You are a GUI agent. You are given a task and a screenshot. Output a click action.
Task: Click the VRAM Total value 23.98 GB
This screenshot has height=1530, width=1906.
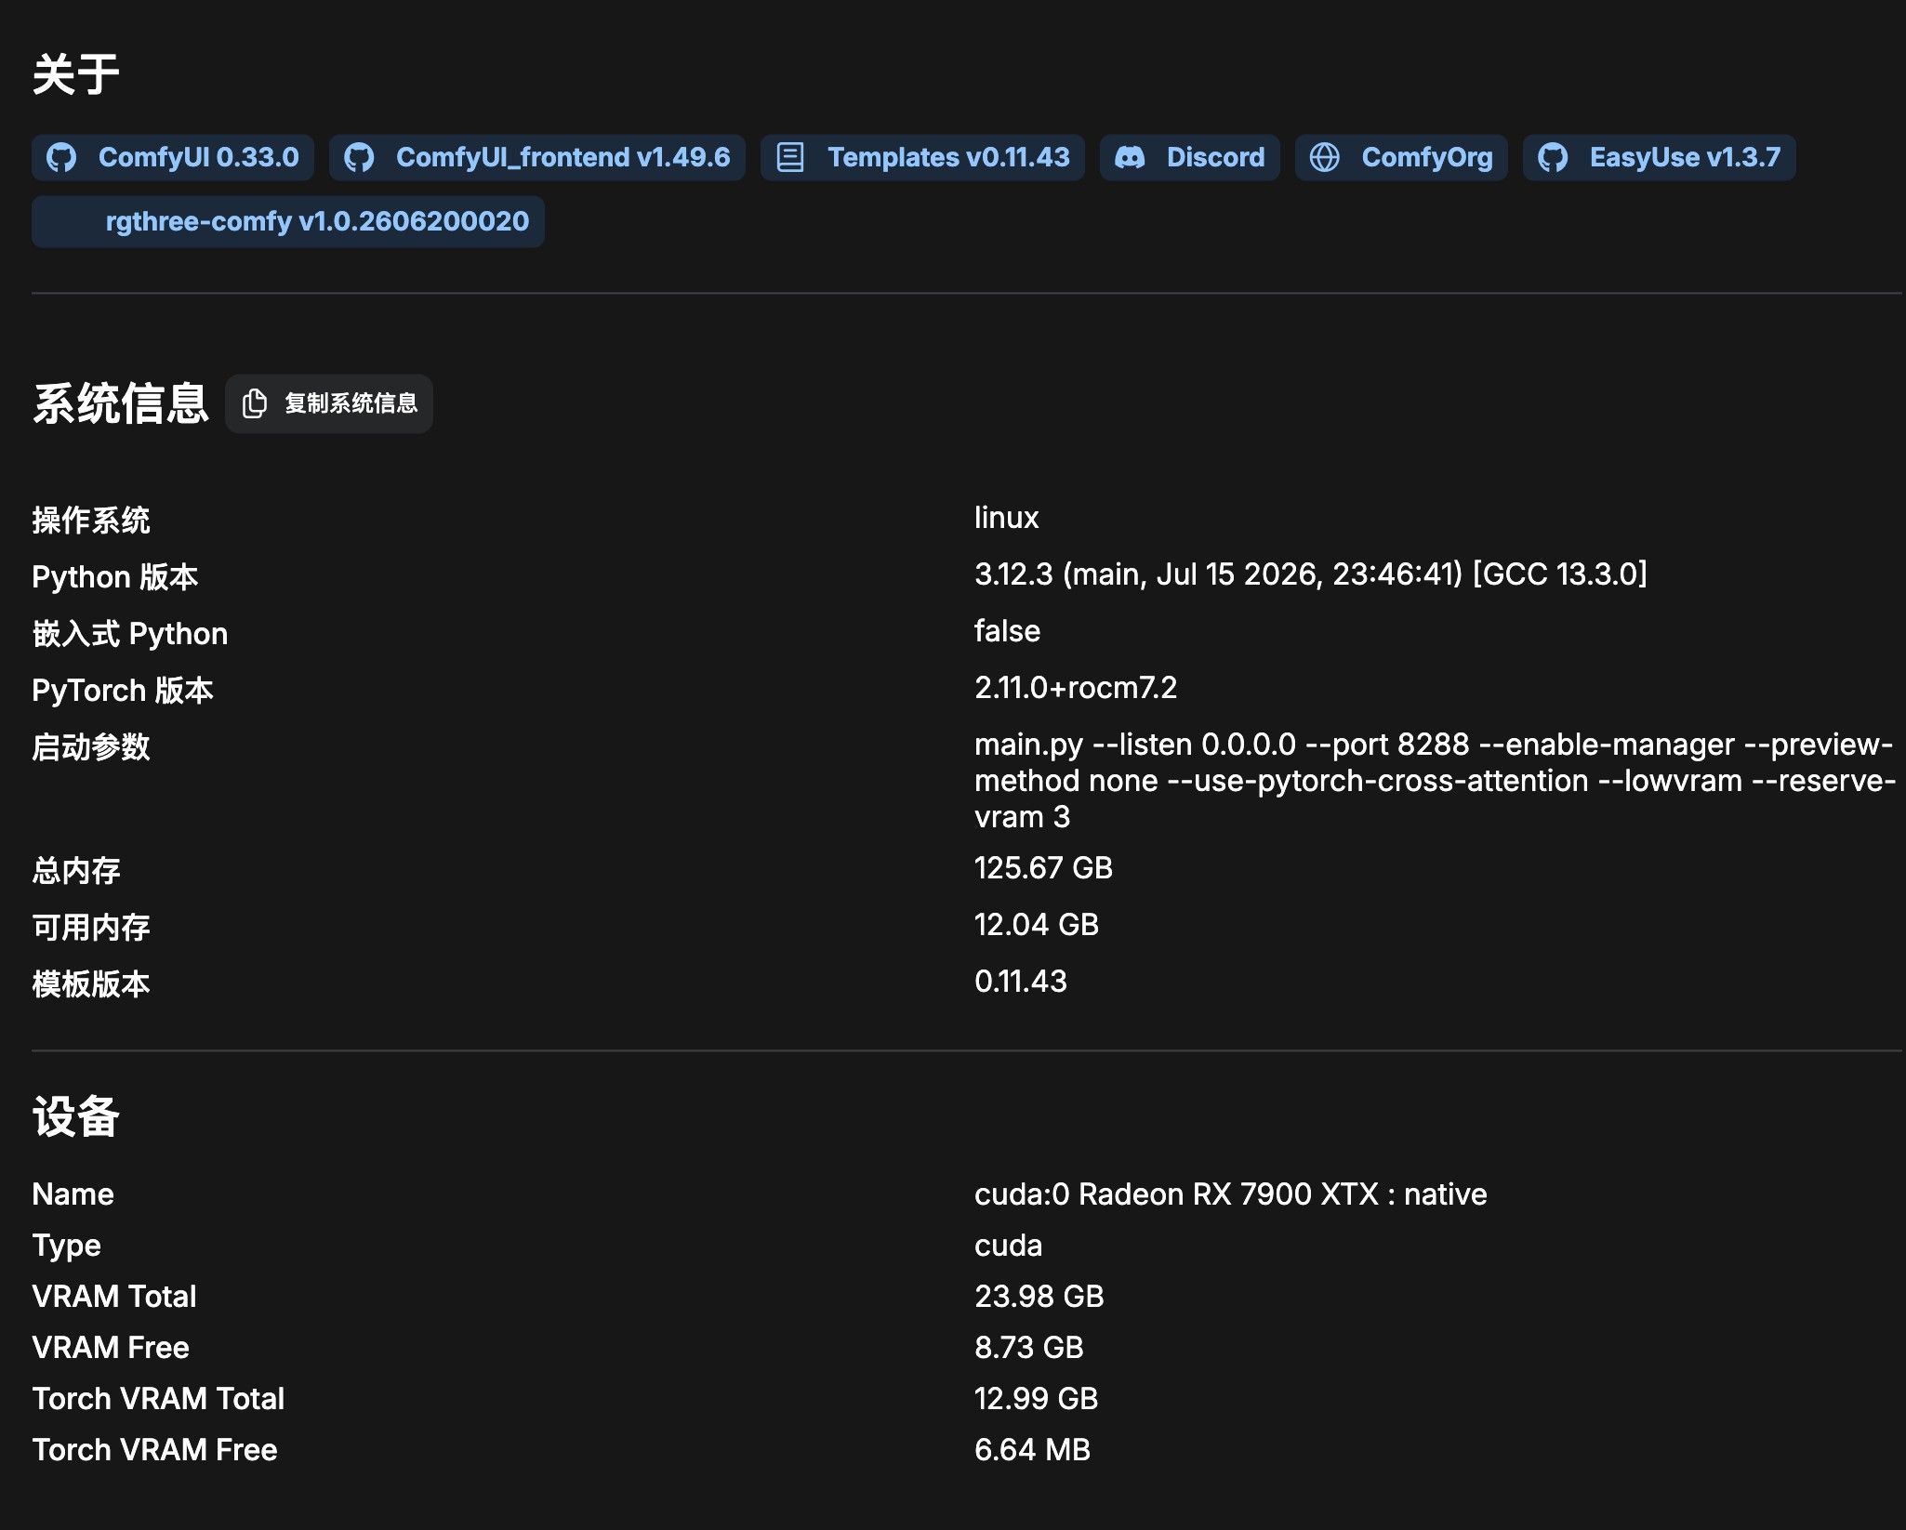point(1039,1297)
